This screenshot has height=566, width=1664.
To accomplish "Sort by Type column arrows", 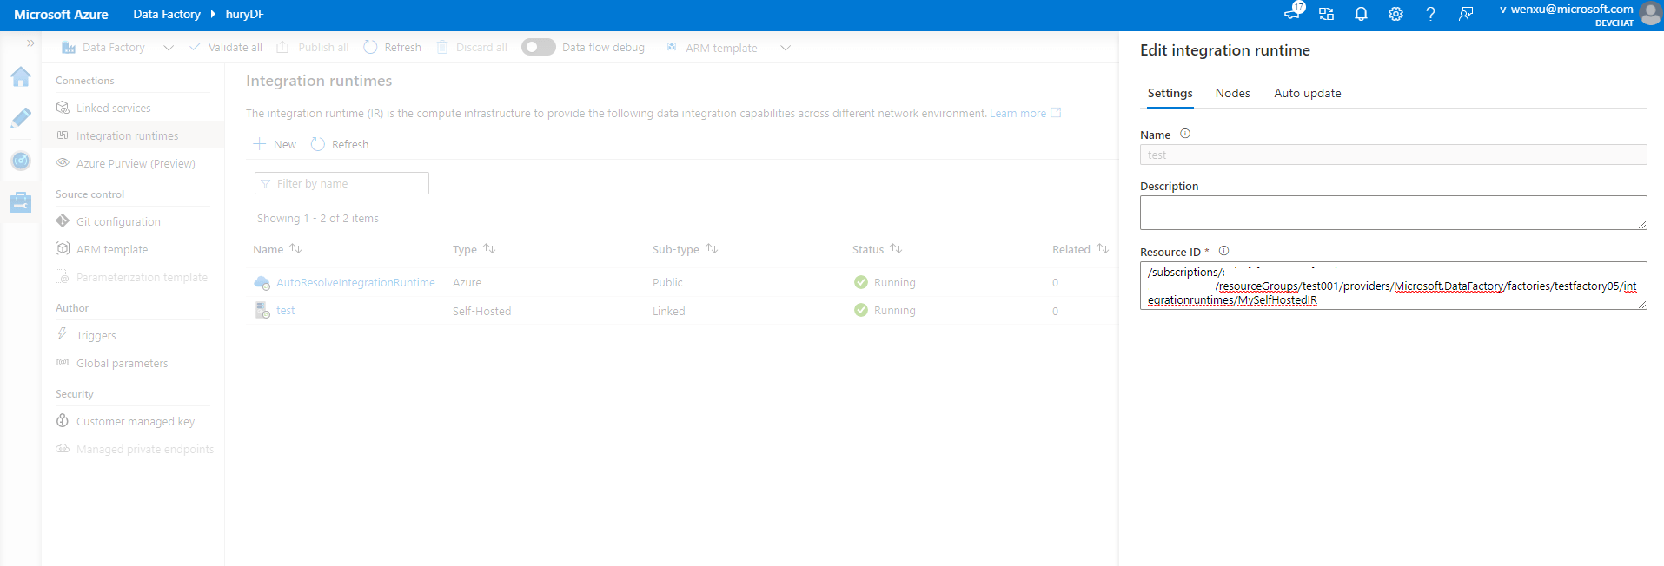I will tap(489, 248).
